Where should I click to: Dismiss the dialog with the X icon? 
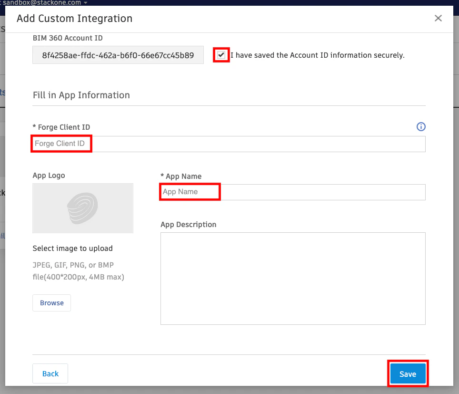point(438,18)
